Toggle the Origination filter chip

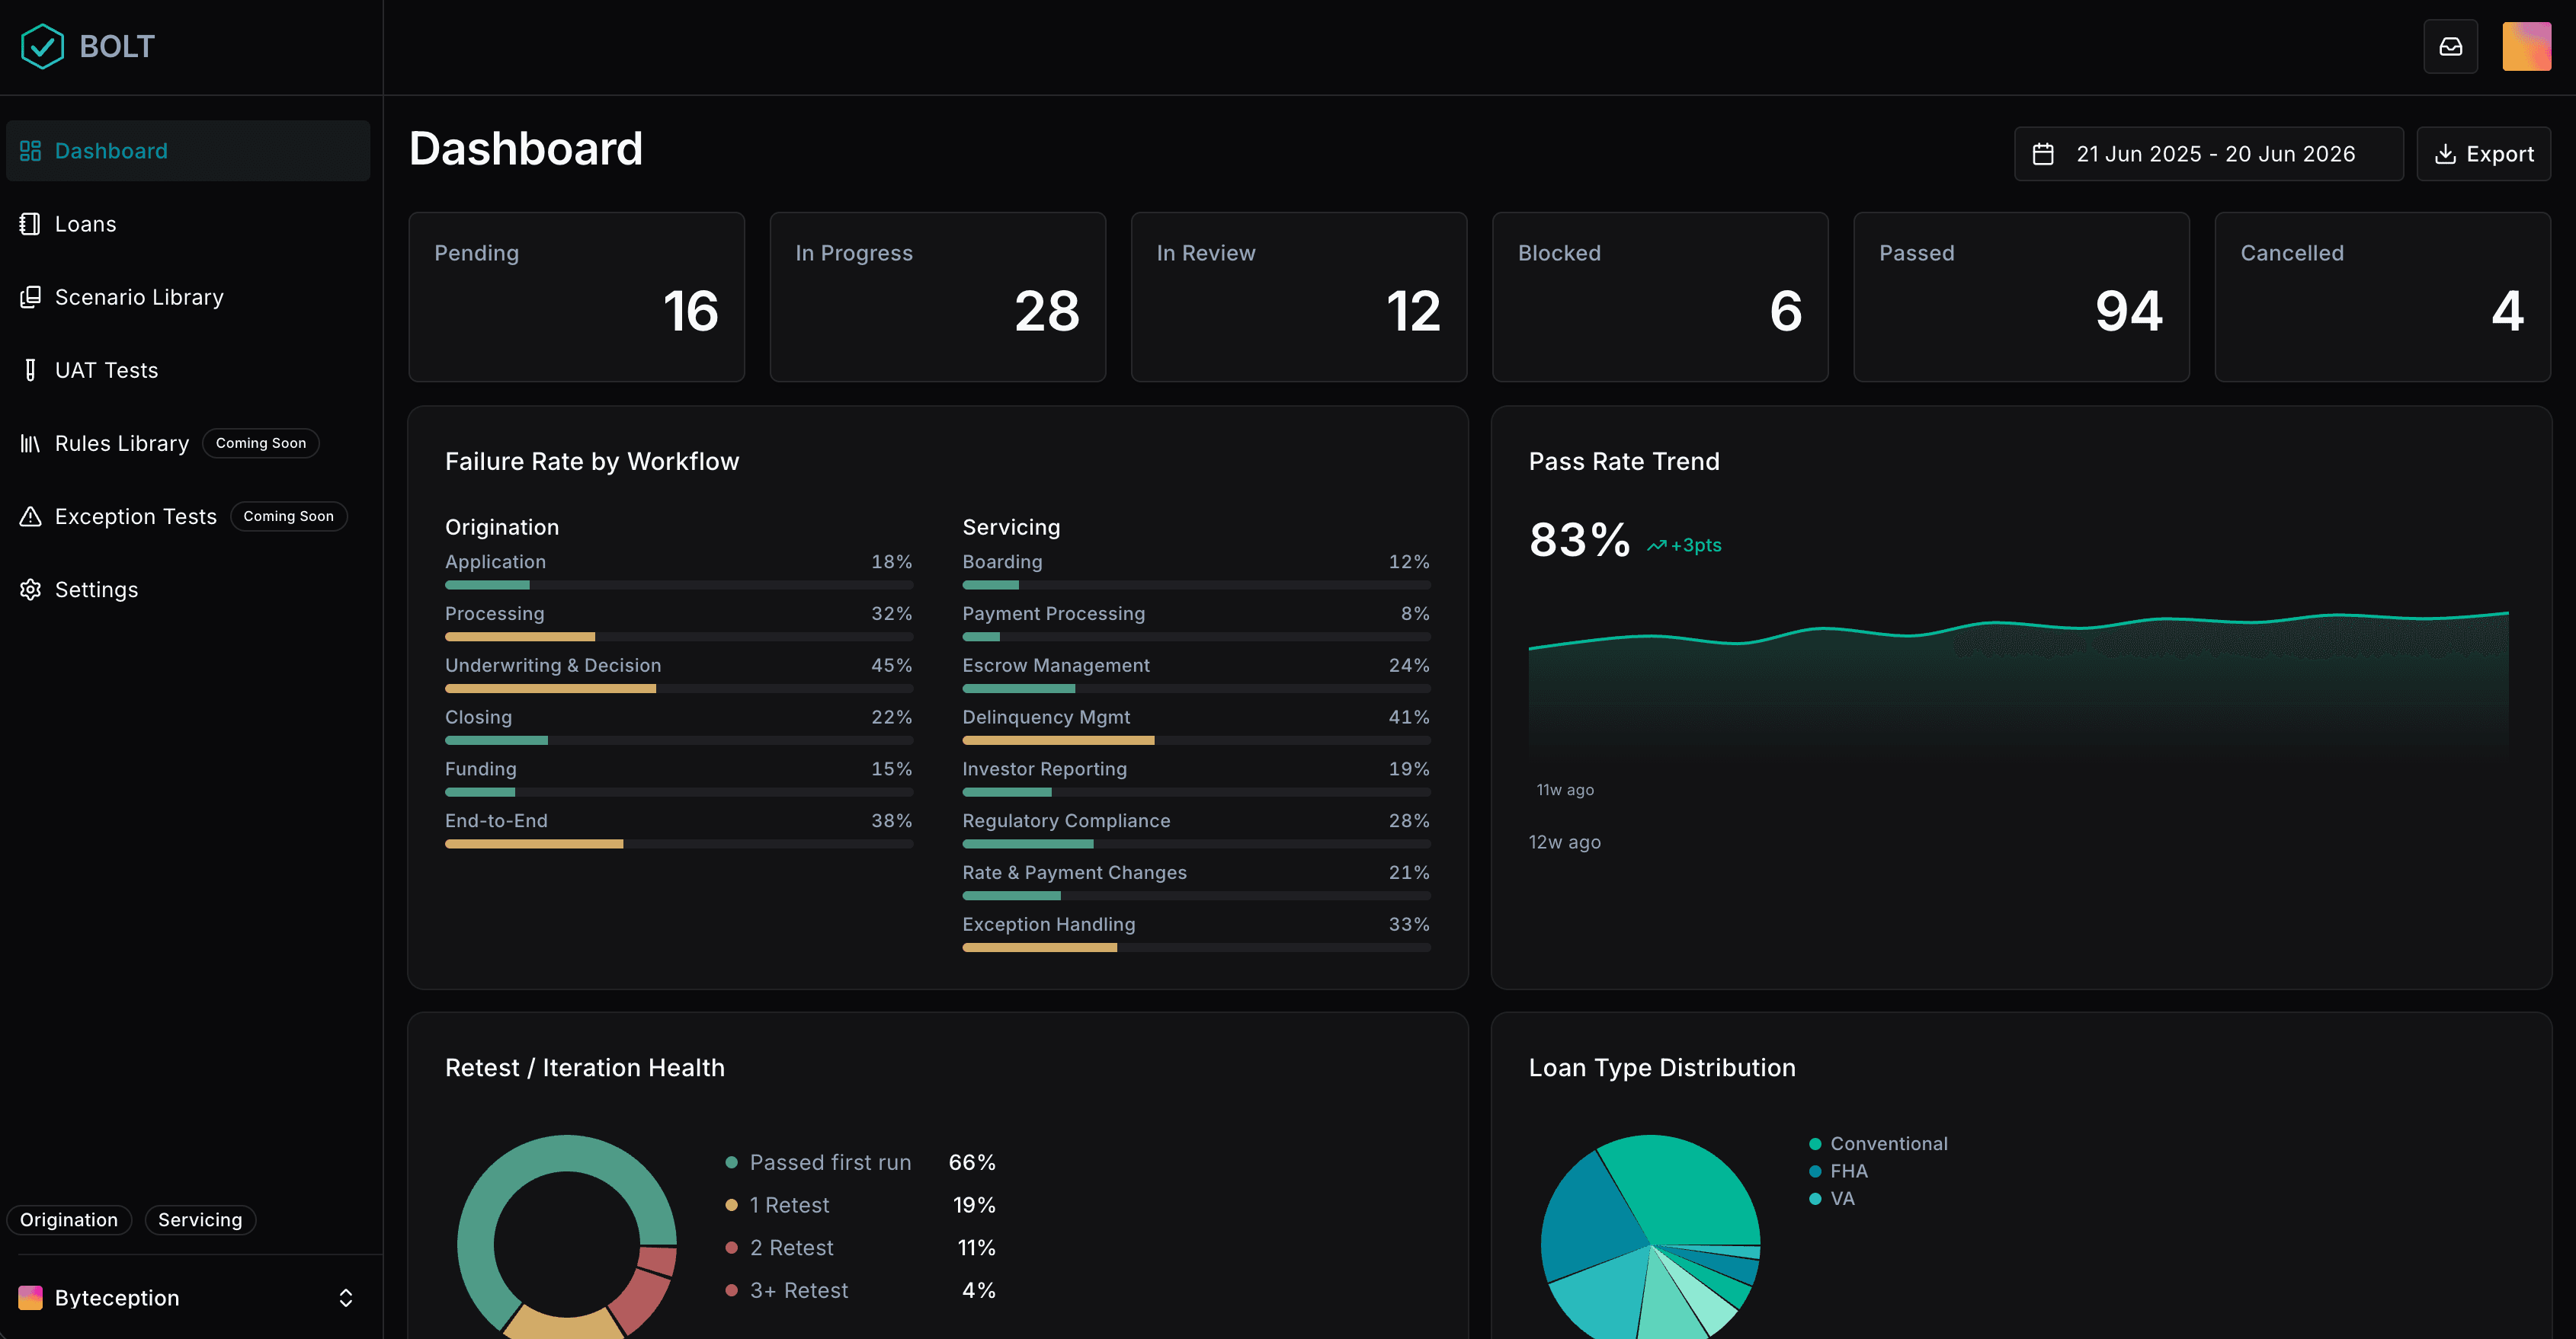click(x=69, y=1219)
